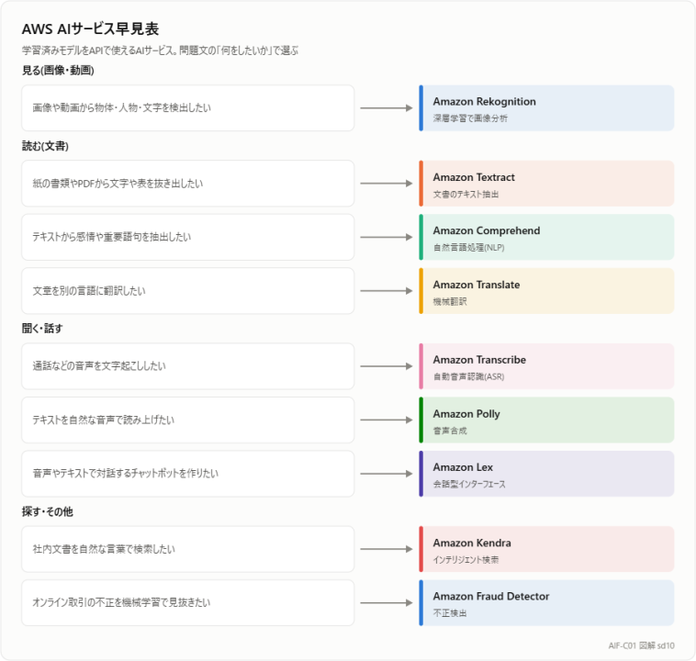Click the section heading '読む(文書)'
The height and width of the screenshot is (661, 696).
[45, 146]
